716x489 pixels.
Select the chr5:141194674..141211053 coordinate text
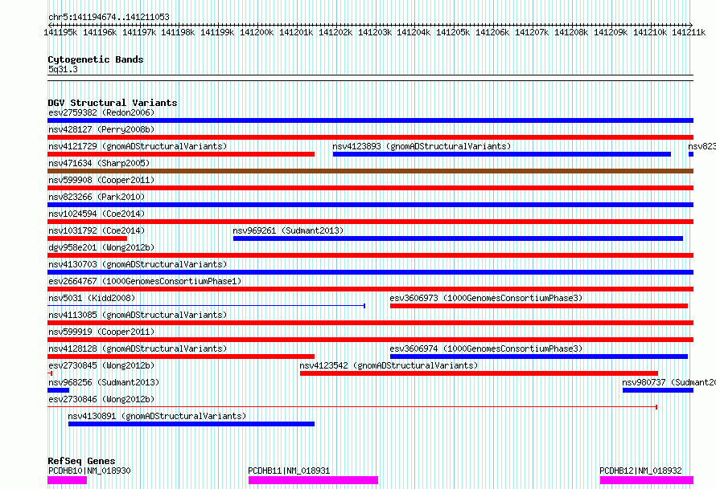tap(109, 17)
